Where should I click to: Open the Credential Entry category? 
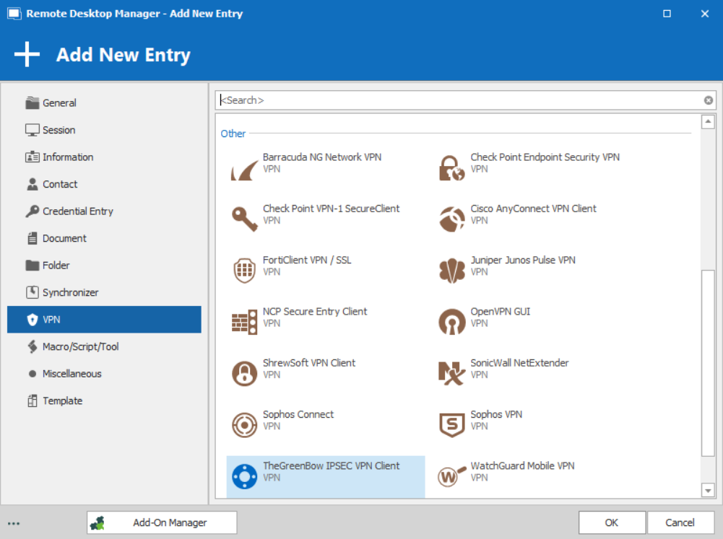(x=77, y=211)
